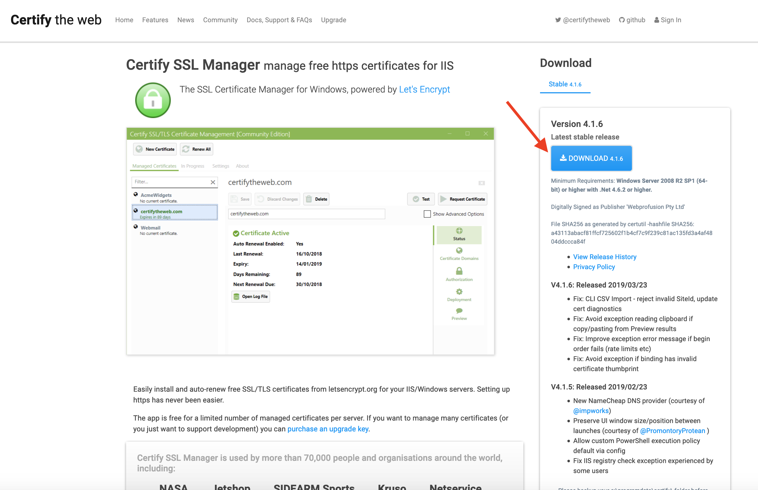Go to the Features page
758x490 pixels.
pyautogui.click(x=155, y=20)
